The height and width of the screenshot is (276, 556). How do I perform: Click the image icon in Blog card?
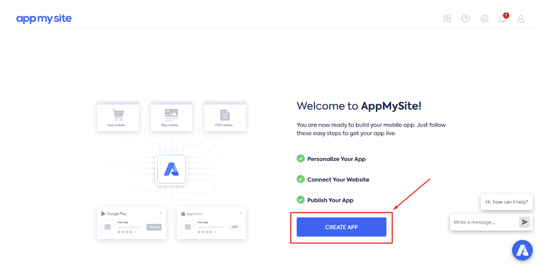tap(171, 114)
